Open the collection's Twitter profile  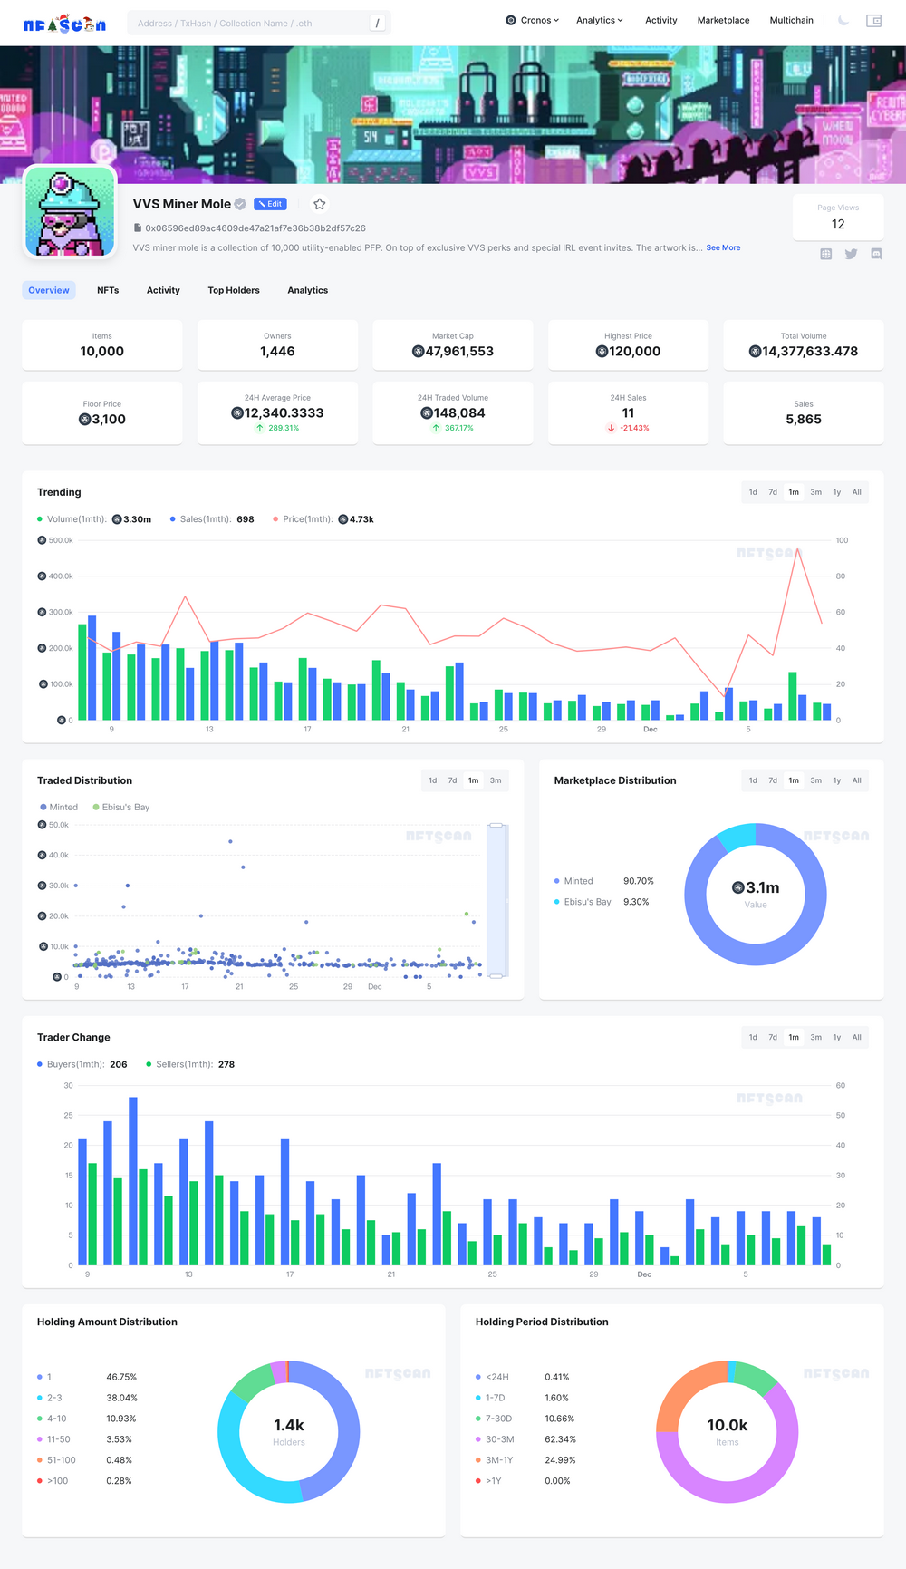coord(851,254)
